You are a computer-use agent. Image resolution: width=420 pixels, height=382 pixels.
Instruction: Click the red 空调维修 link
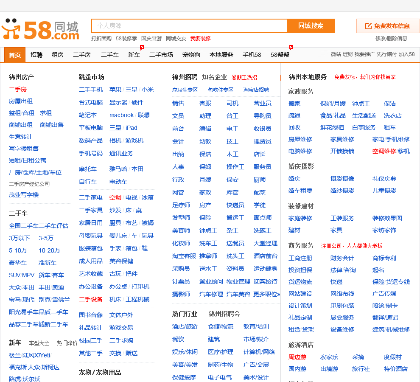[x=384, y=151]
